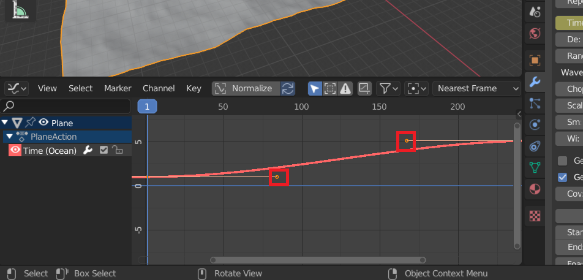The image size is (583, 280).
Task: Click the Graph Editor vertical scrollbar
Action: point(517,186)
